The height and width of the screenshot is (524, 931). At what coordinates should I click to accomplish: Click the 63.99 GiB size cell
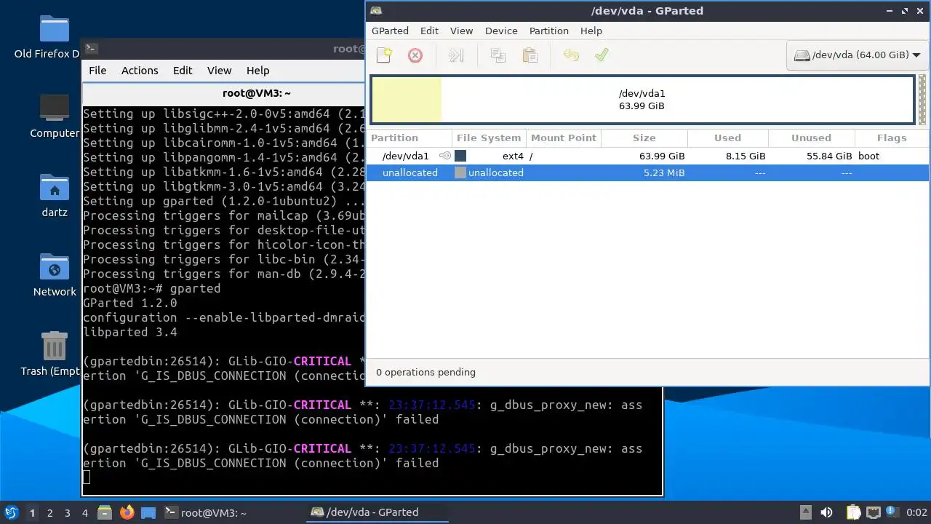(662, 156)
